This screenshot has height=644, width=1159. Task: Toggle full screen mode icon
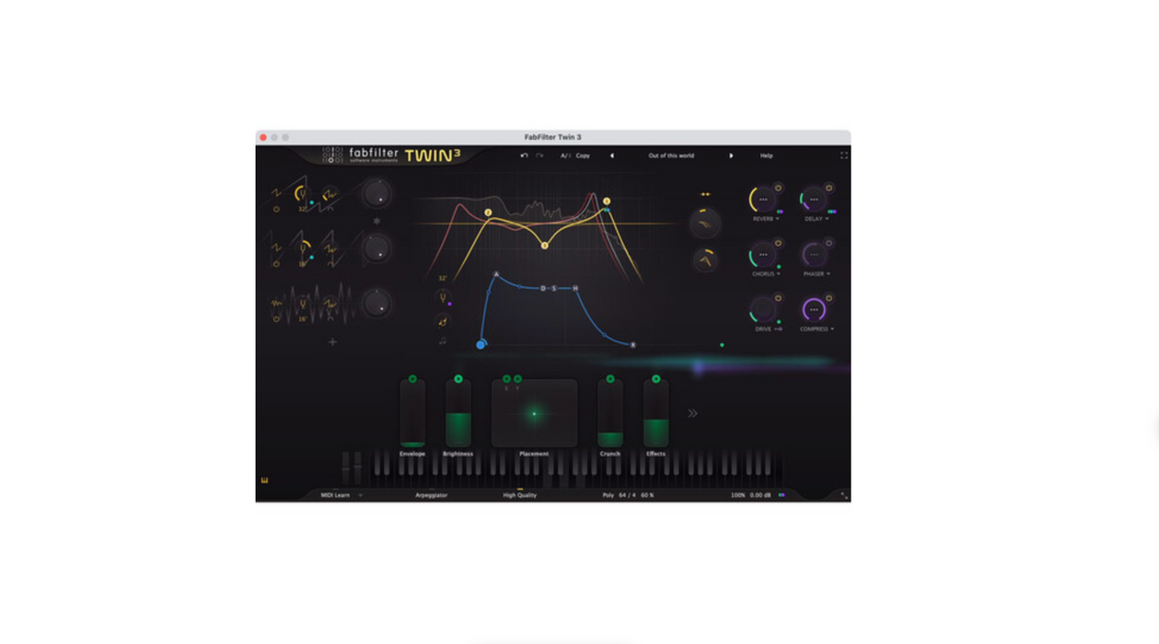coord(843,155)
